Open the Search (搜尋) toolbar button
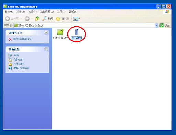This screenshot has height=135, width=176. [x=48, y=19]
